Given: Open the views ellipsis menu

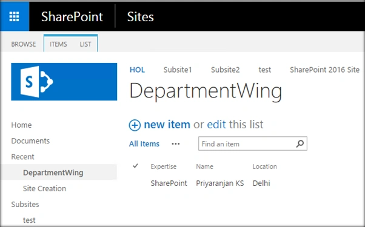Looking at the screenshot, I should pyautogui.click(x=175, y=144).
